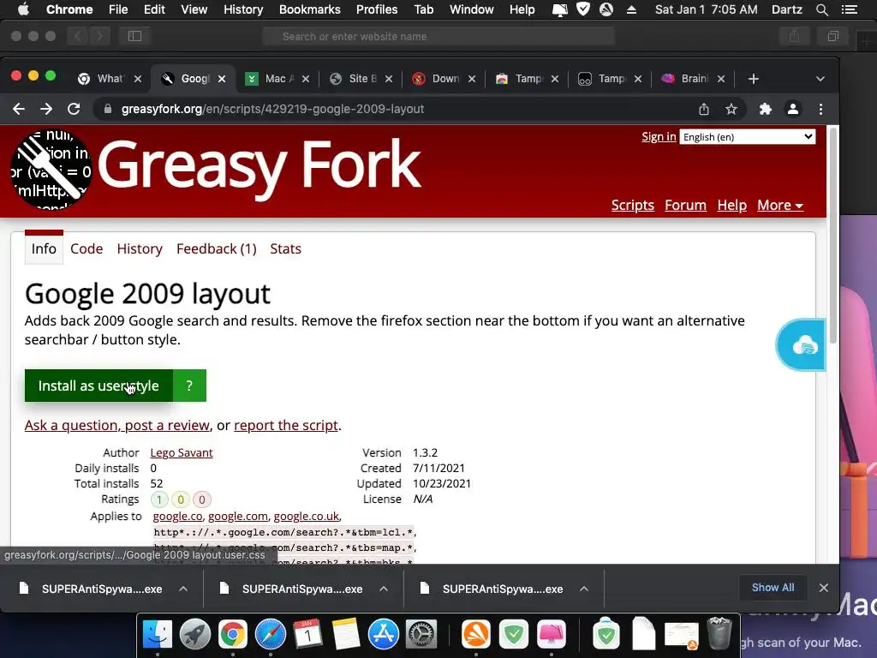The width and height of the screenshot is (877, 658).
Task: Expand second SUPERAntiSpyware download chevron
Action: 383,589
